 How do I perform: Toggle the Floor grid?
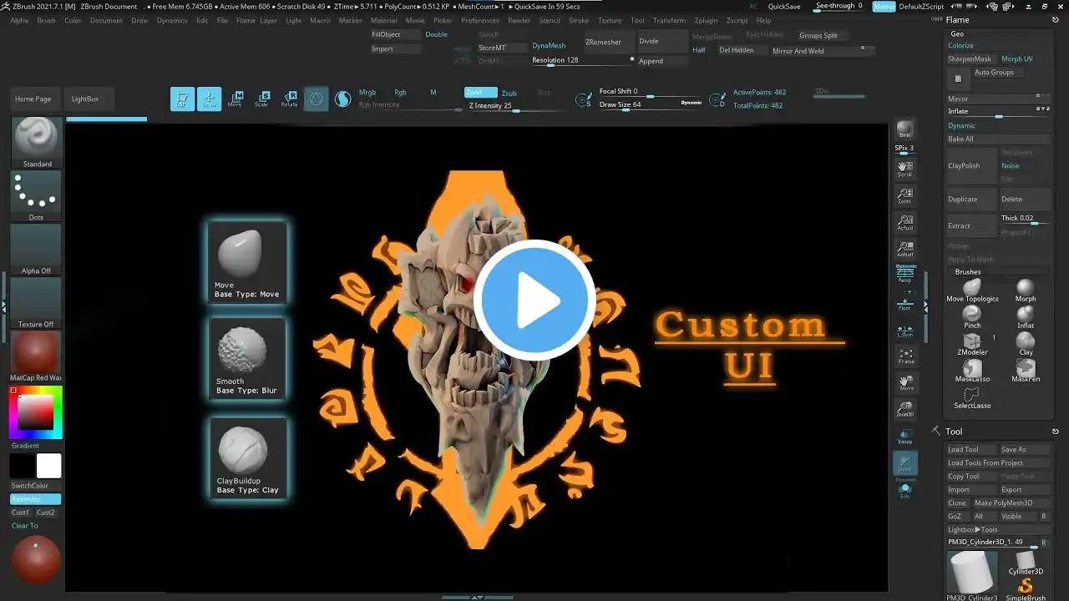click(x=904, y=303)
